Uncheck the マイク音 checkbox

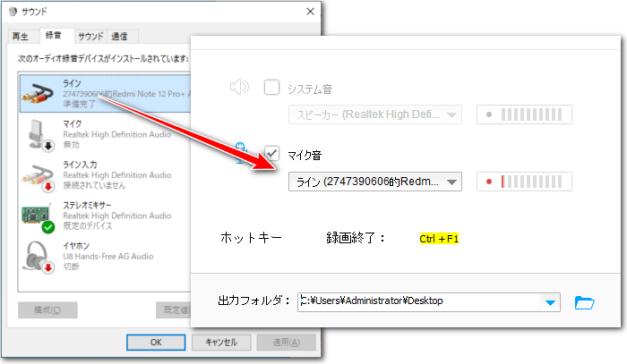[272, 153]
